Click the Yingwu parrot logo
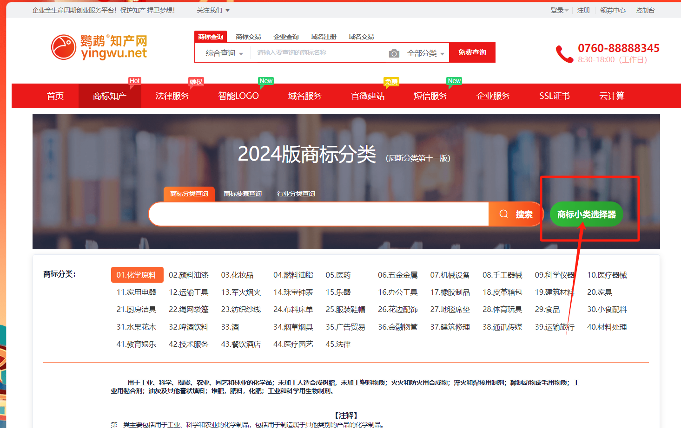681x428 pixels. 63,47
